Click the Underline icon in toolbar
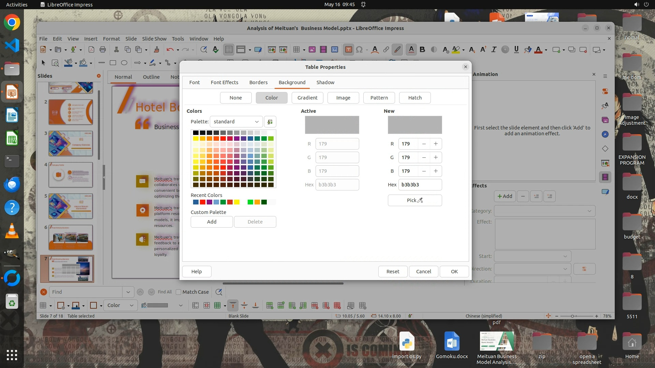This screenshot has height=368, width=655. tap(516, 50)
